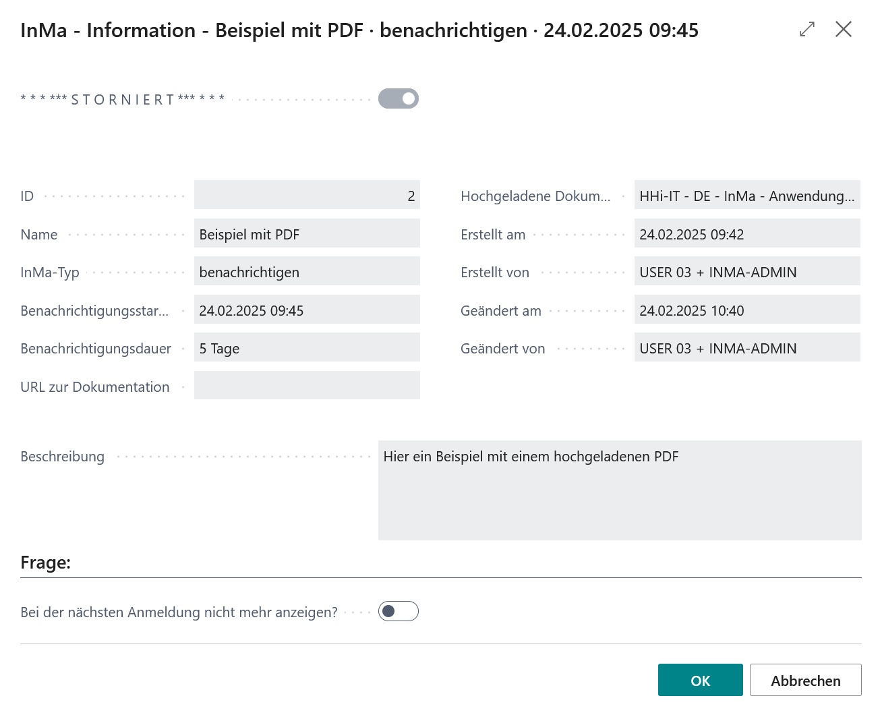Close the InMa information dialog
The height and width of the screenshot is (719, 880).
click(843, 29)
